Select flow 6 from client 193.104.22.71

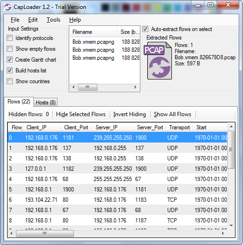tap(117, 199)
